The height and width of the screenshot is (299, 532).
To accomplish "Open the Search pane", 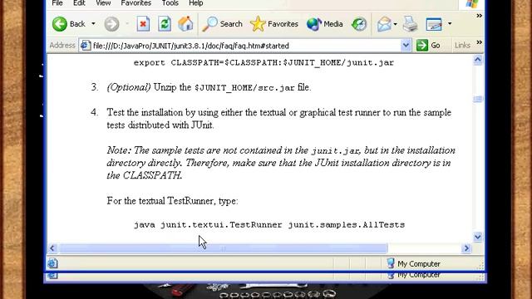I will [222, 24].
